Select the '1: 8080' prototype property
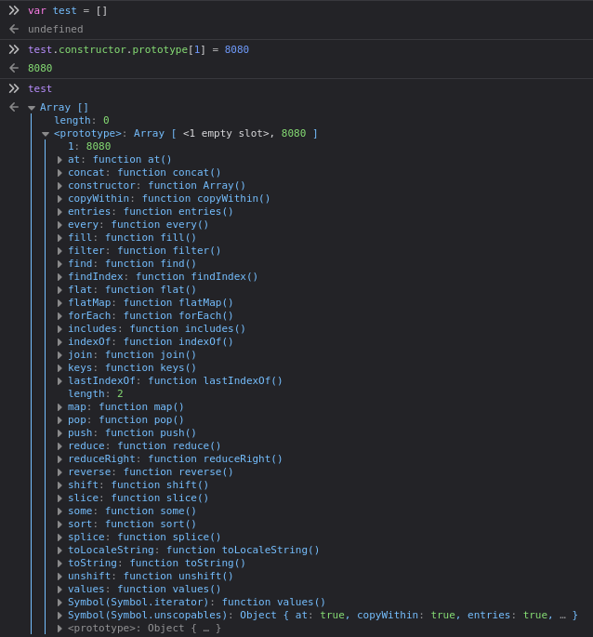 [89, 147]
